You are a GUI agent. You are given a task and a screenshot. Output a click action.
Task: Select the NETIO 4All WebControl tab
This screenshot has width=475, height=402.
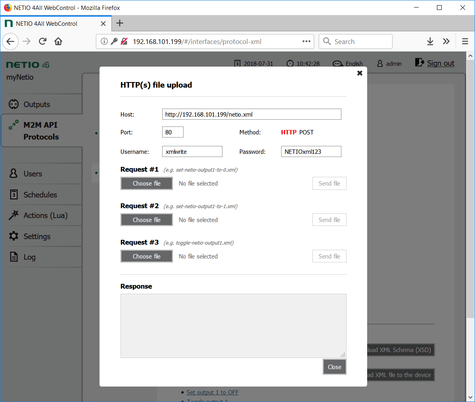click(56, 23)
